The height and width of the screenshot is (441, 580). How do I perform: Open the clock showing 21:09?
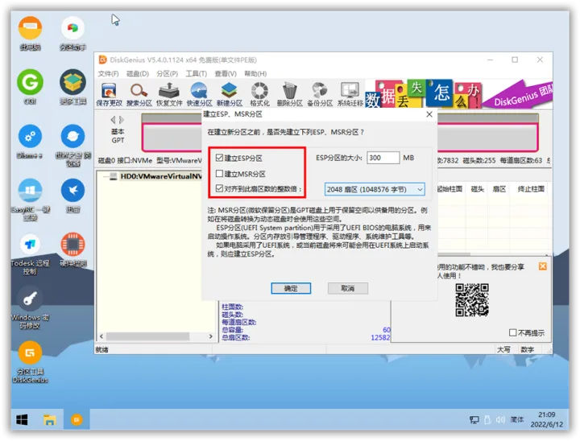pos(547,419)
